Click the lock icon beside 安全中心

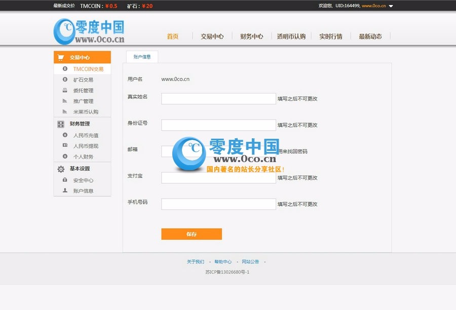[64, 180]
